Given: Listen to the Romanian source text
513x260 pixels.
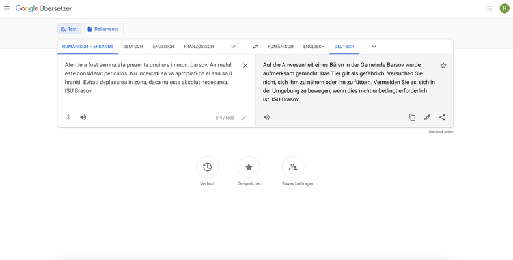Looking at the screenshot, I should click(x=83, y=117).
